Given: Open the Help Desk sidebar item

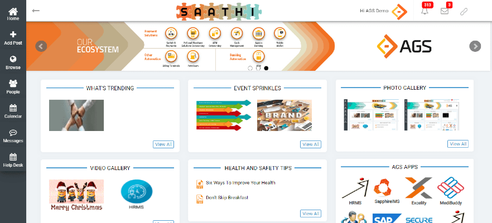Looking at the screenshot, I should point(13,161).
